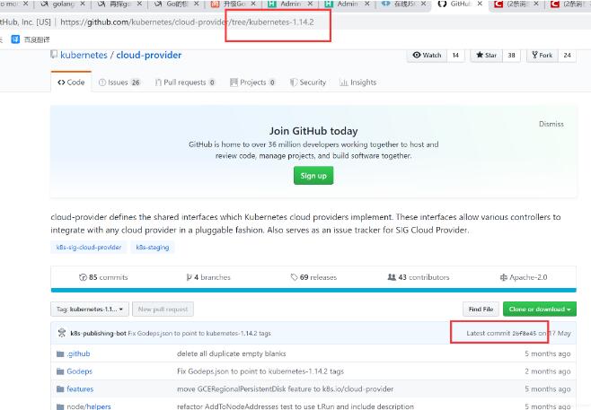Open the .github folder
Screen dimensions: 591x410
coord(78,353)
